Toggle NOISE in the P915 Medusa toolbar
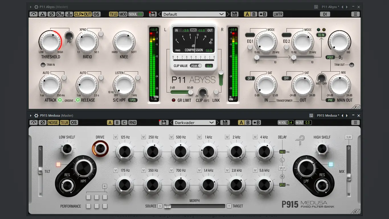 click(53, 122)
